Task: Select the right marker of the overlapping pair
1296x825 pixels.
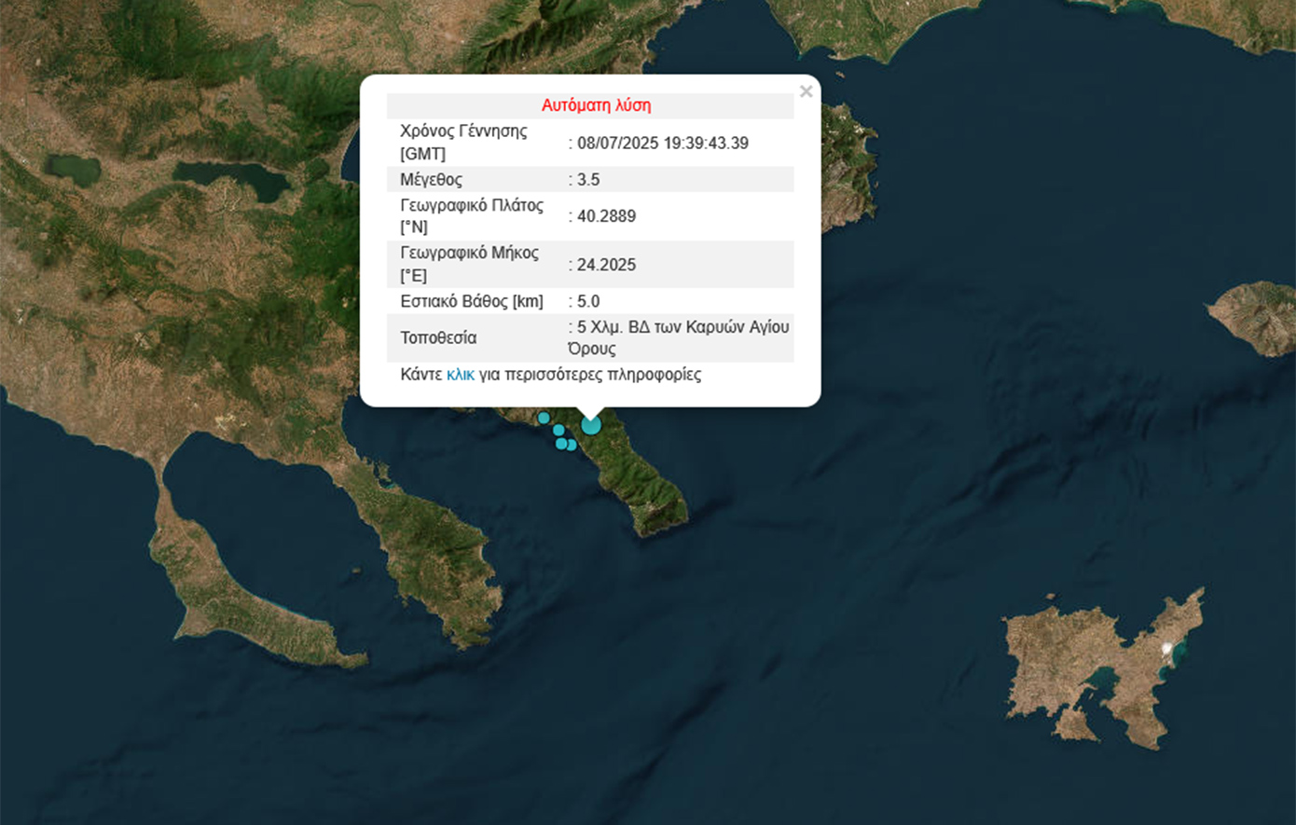Action: point(572,445)
